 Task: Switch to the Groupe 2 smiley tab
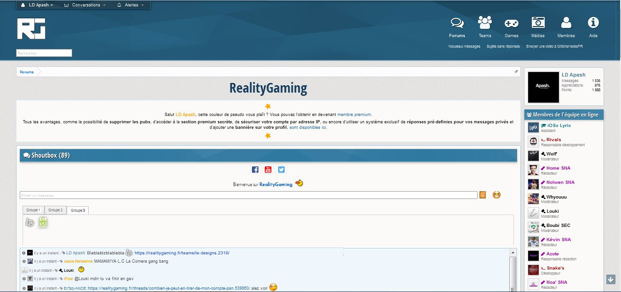55,210
